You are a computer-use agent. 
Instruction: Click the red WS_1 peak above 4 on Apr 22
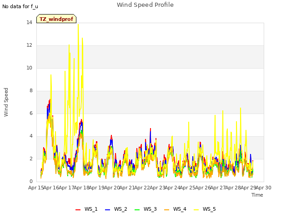click(151, 129)
